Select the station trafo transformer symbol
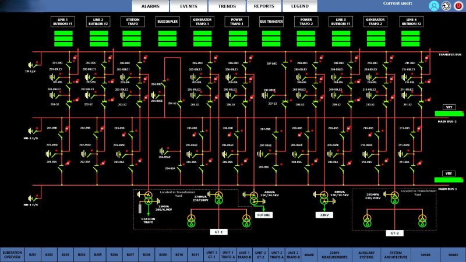The width and height of the screenshot is (466, 262). (148, 197)
